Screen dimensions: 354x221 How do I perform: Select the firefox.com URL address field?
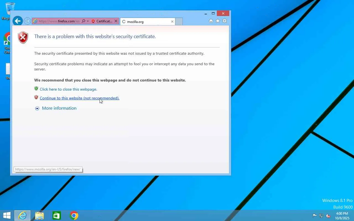59,21
